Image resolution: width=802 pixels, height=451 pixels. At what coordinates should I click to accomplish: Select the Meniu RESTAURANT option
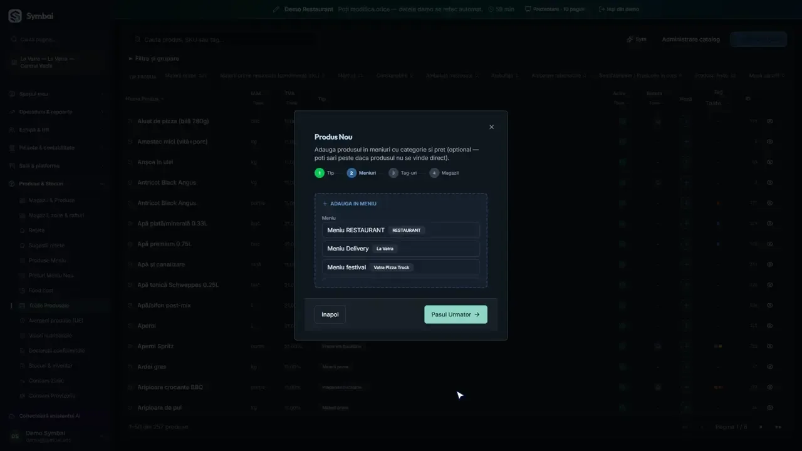coord(401,230)
